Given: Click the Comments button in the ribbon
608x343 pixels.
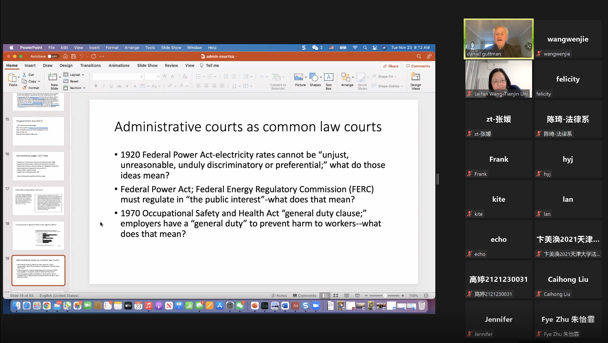Looking at the screenshot, I should 418,66.
